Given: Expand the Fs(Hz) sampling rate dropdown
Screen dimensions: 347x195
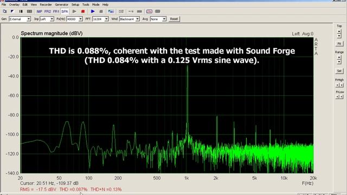Looking at the screenshot, I should [81, 19].
